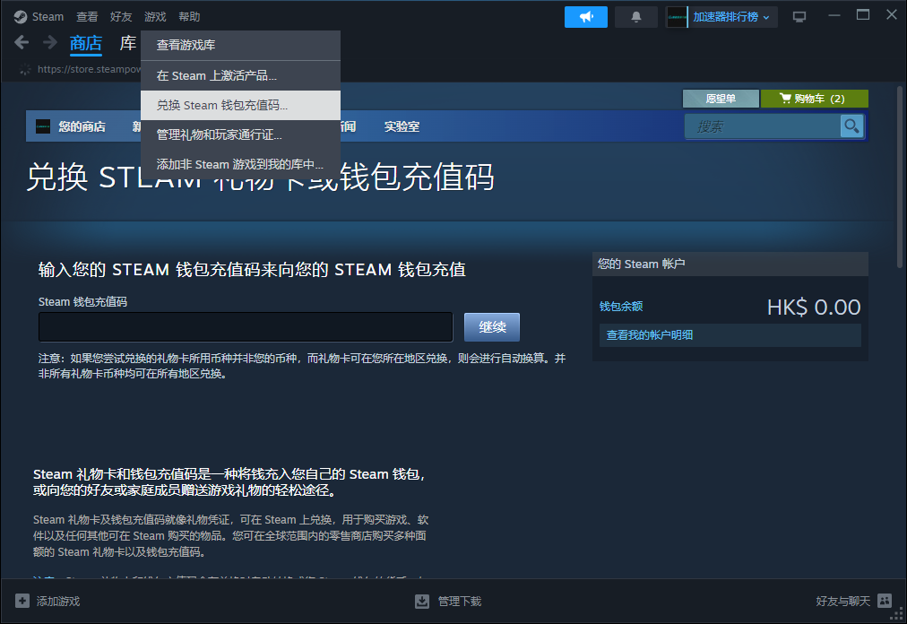The width and height of the screenshot is (907, 624).
Task: Click the megaphone announcements icon
Action: (586, 17)
